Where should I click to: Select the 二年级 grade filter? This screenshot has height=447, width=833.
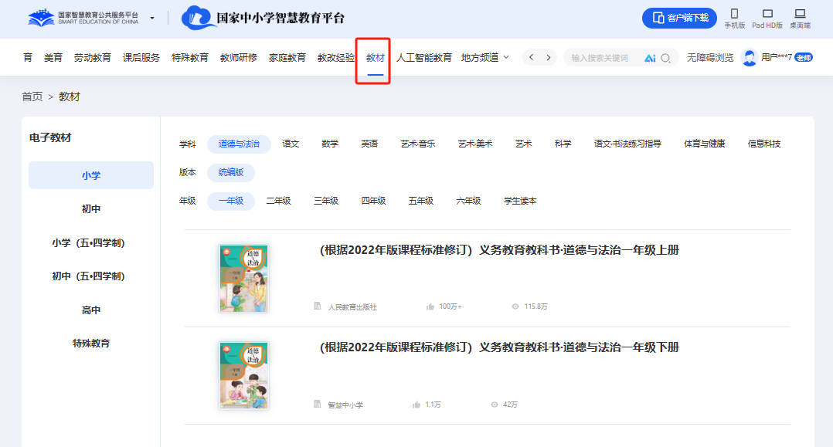point(278,200)
